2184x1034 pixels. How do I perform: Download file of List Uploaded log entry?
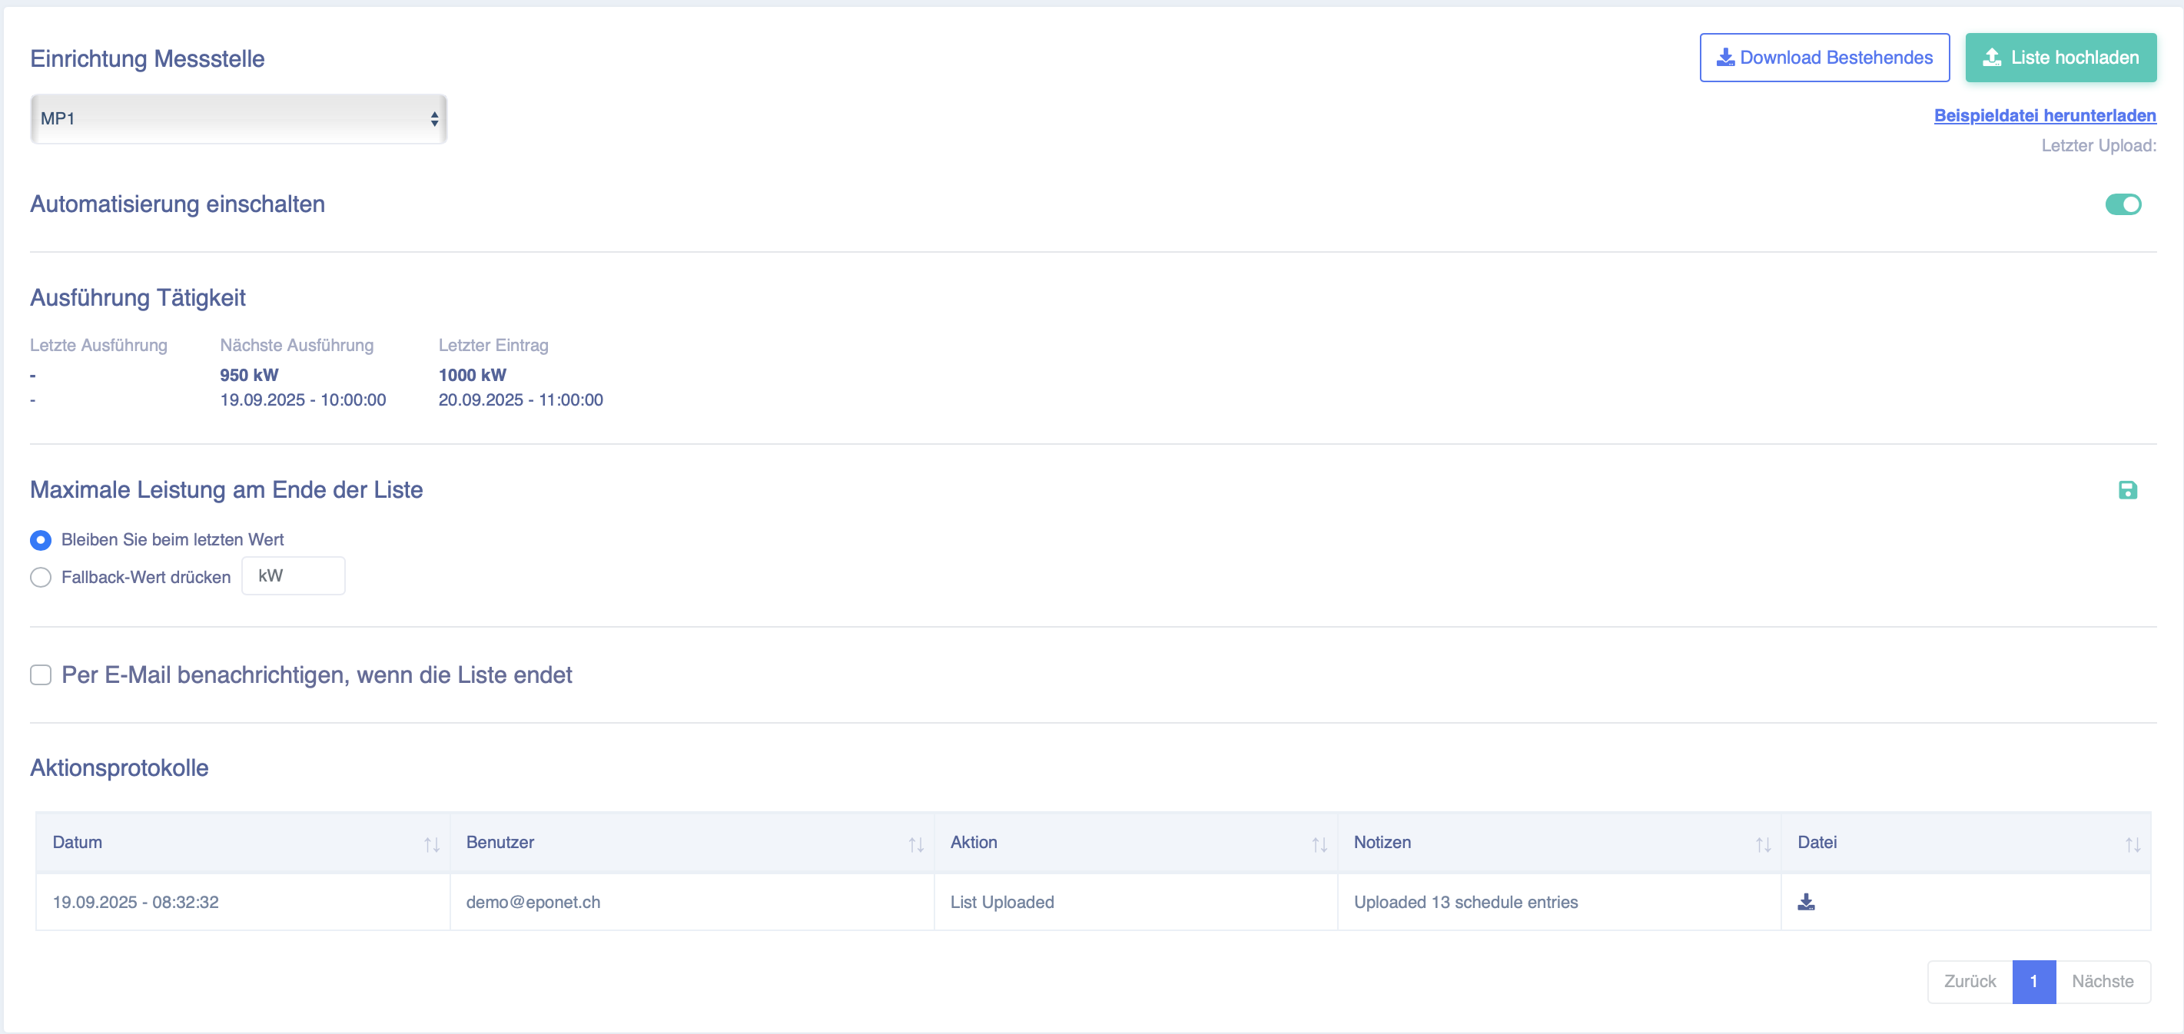coord(1806,902)
